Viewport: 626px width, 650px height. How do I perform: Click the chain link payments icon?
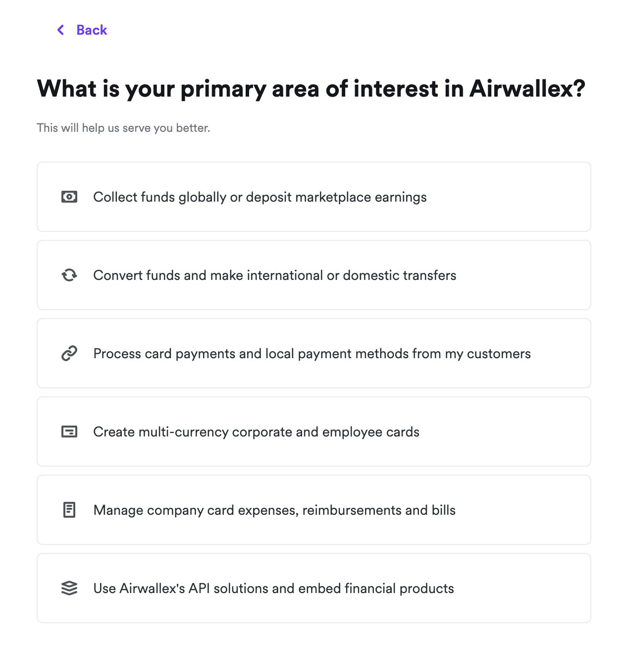point(69,353)
